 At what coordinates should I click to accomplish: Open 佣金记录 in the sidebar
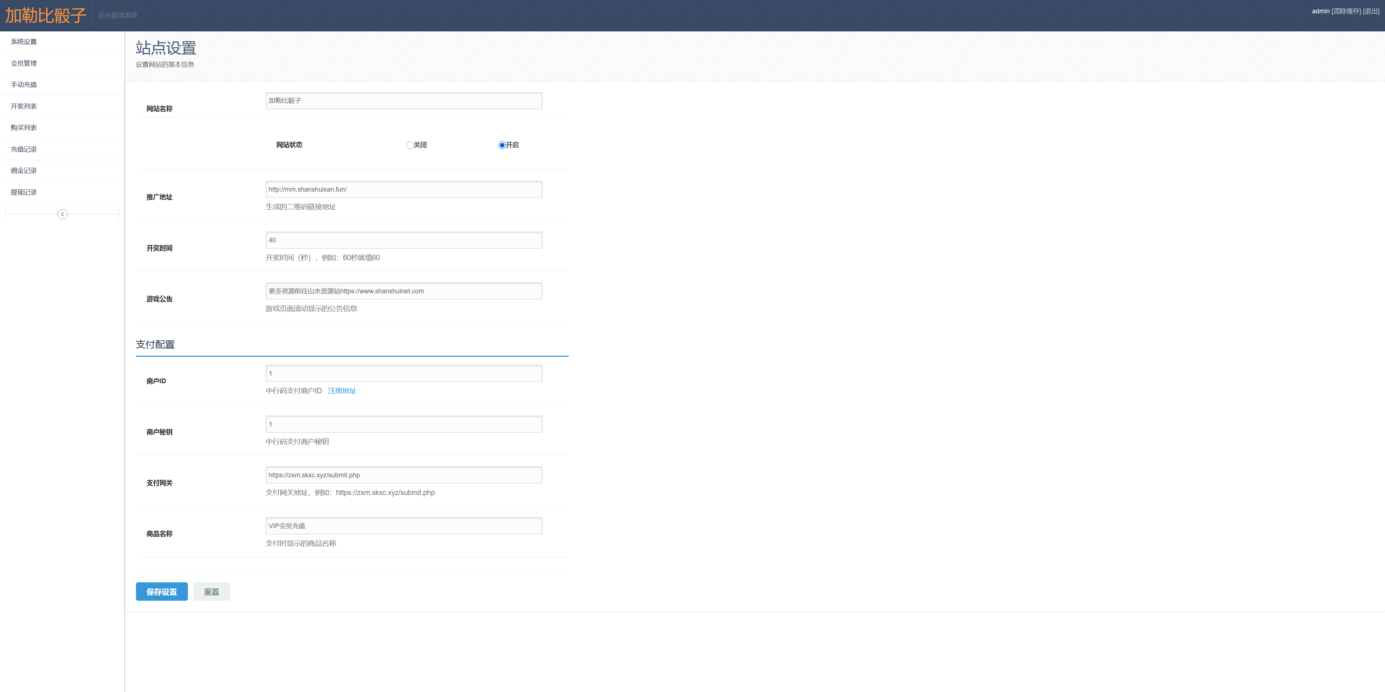(x=24, y=170)
